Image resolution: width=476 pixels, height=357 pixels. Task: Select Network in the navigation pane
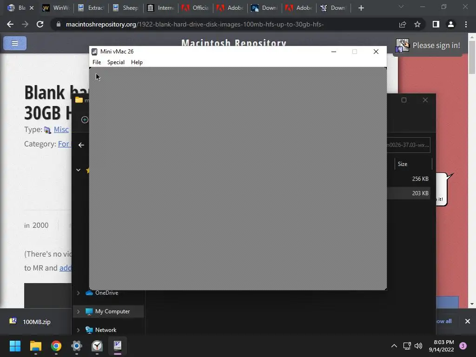106,330
